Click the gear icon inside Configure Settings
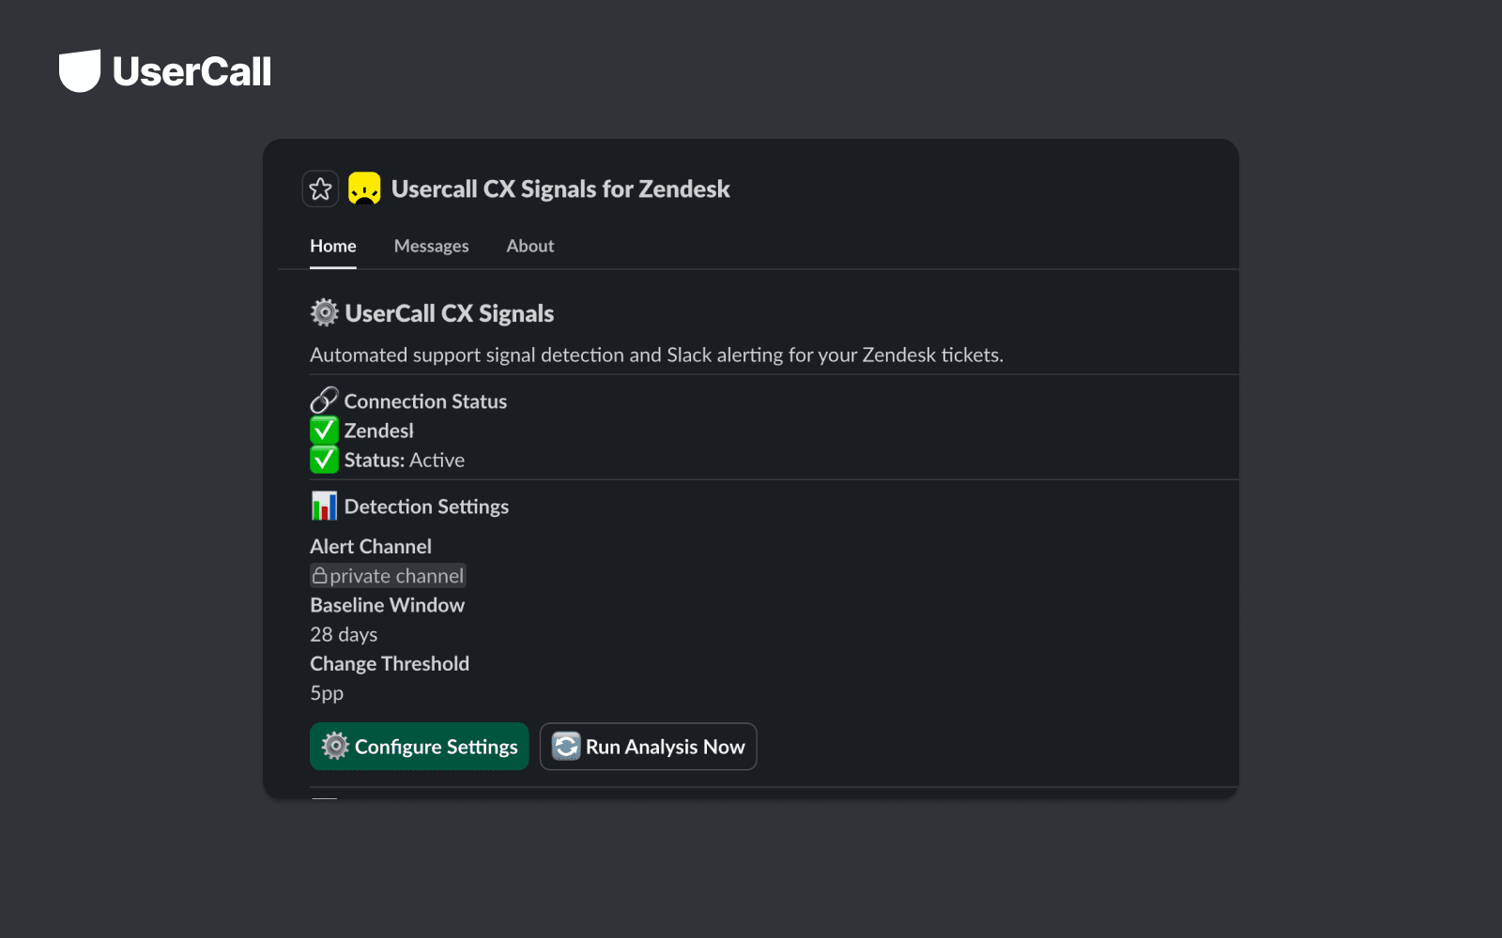Viewport: 1502px width, 938px height. (x=335, y=746)
